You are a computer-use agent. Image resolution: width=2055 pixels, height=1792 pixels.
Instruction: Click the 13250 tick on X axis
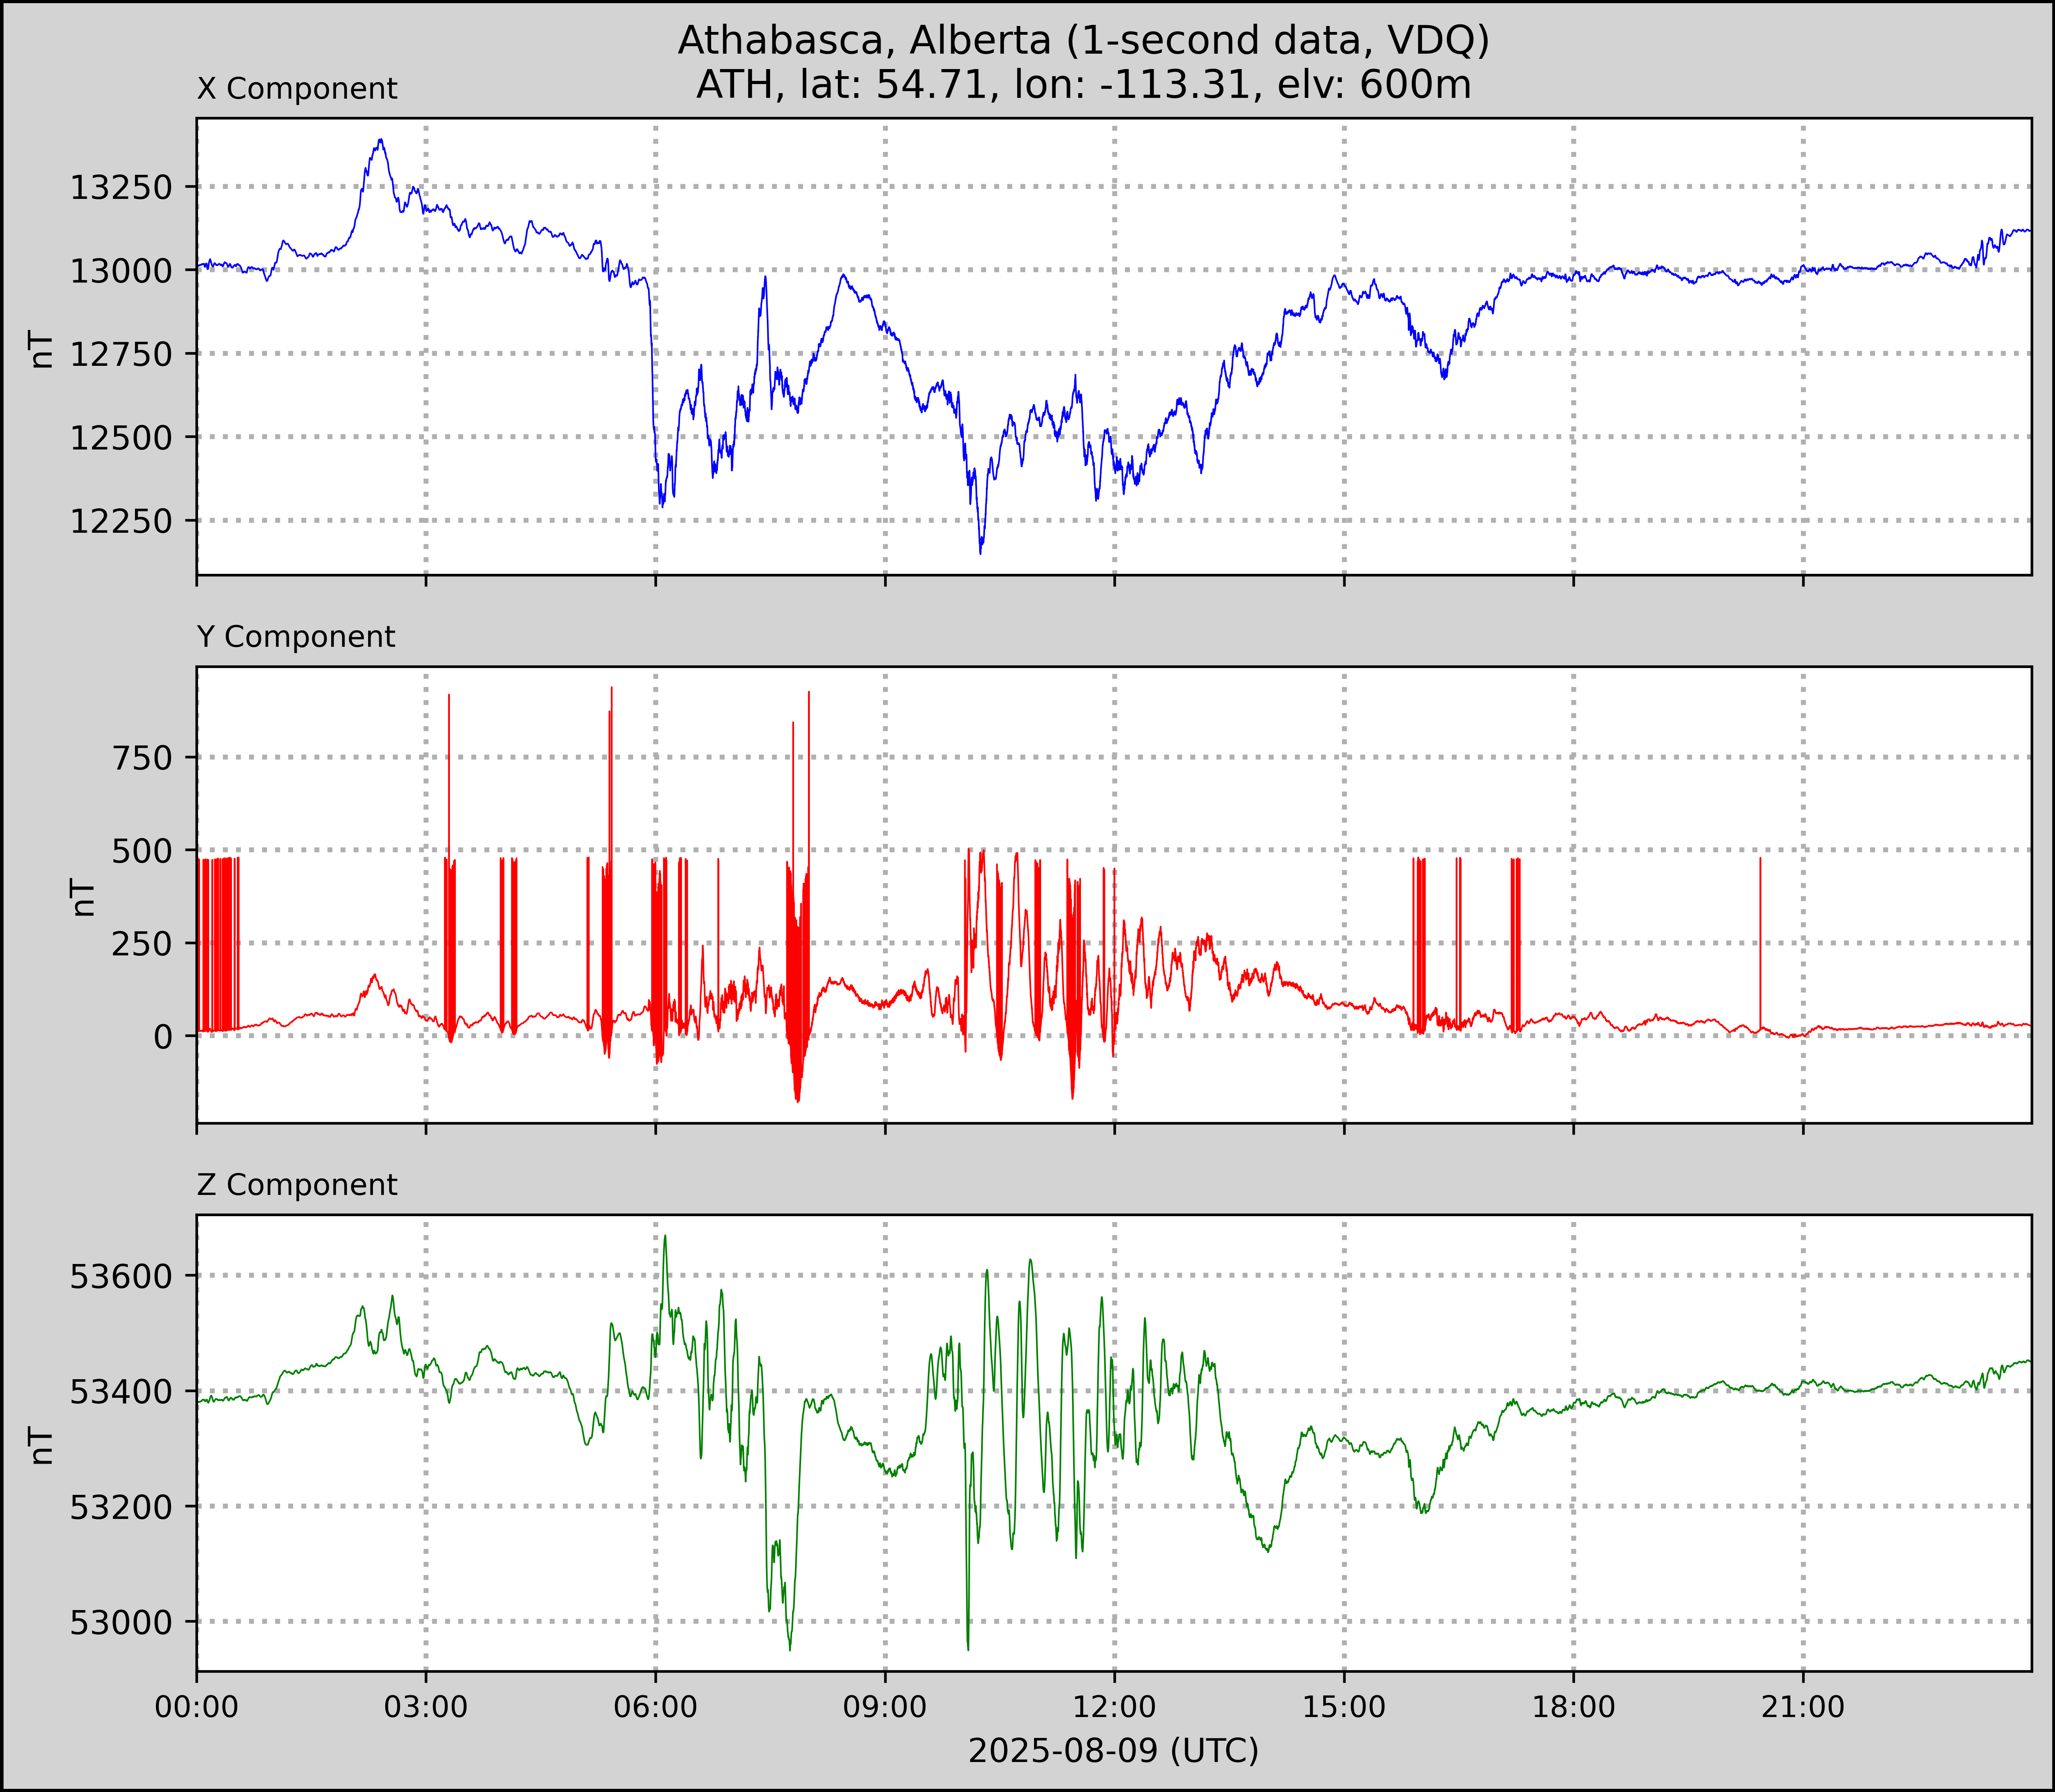[x=121, y=187]
